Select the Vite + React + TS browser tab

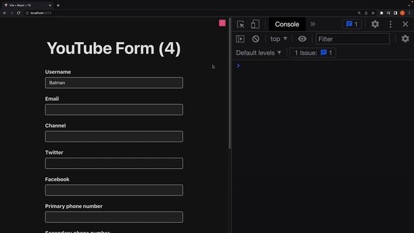[27, 5]
